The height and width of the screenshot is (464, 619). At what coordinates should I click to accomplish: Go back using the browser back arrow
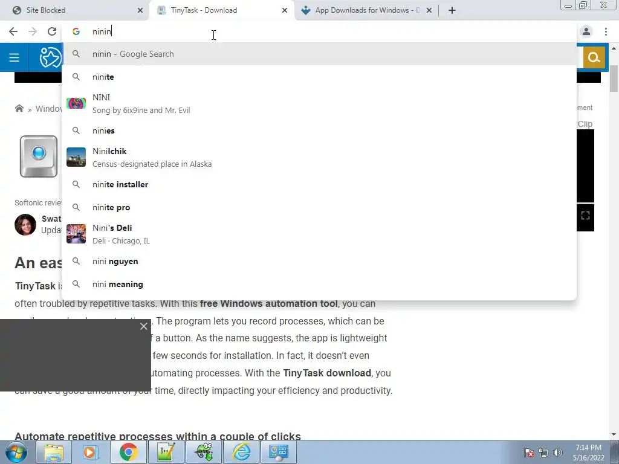point(13,31)
